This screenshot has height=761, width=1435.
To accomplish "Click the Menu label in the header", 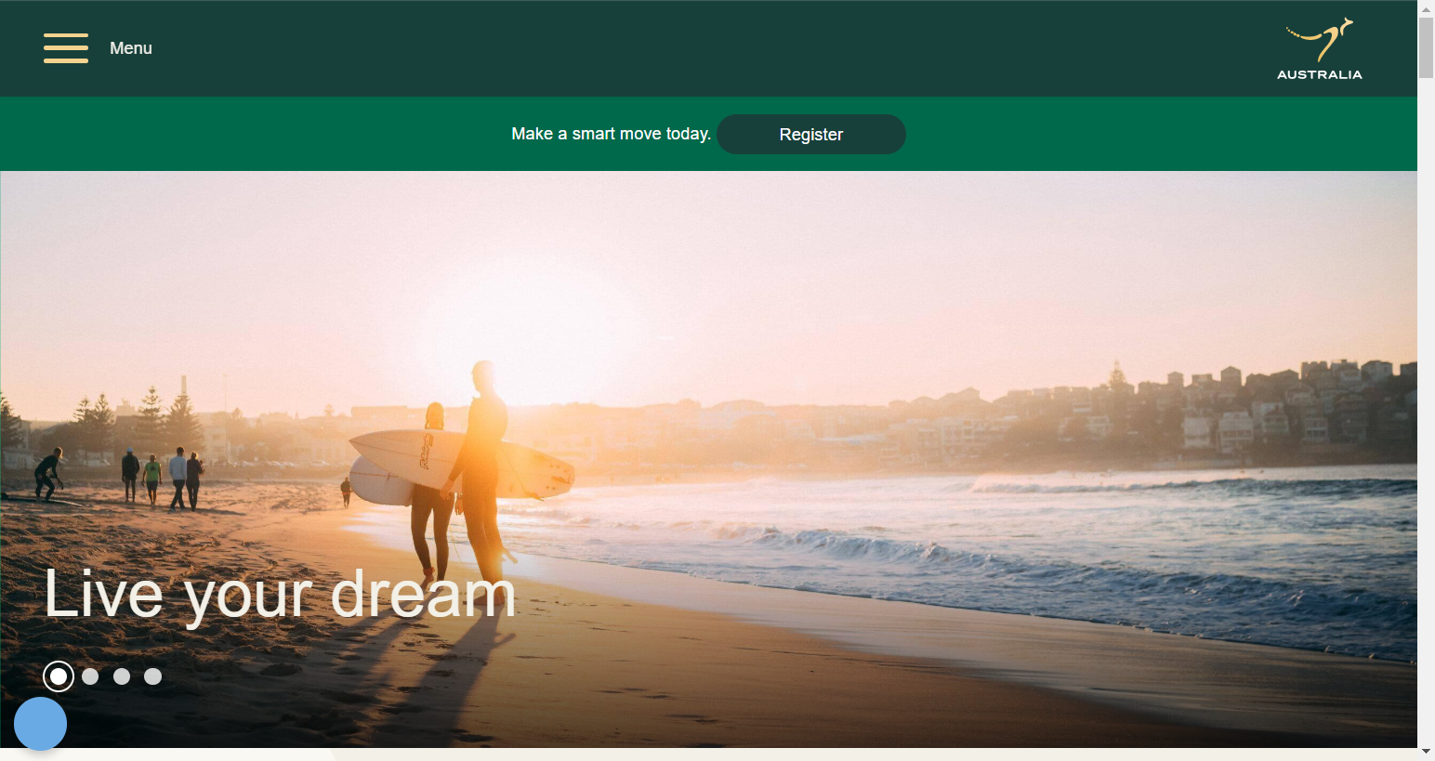I will click(x=131, y=48).
